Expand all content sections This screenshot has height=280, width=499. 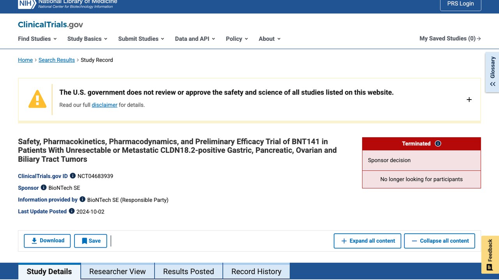(368, 241)
